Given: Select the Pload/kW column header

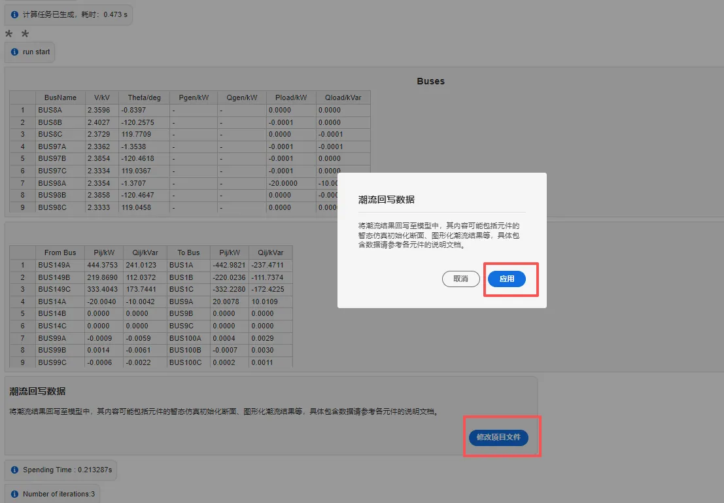Looking at the screenshot, I should tap(291, 97).
